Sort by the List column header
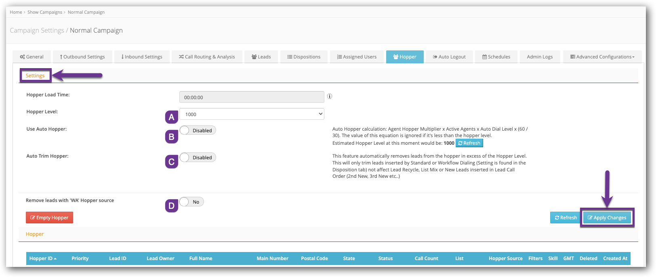 coord(459,258)
